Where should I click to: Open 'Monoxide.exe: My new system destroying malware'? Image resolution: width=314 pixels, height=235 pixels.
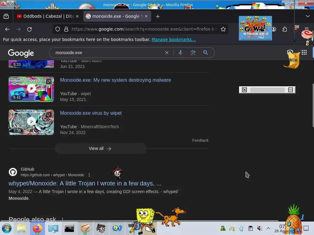(116, 80)
